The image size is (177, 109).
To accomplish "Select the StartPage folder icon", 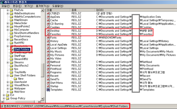I will click(12, 56).
